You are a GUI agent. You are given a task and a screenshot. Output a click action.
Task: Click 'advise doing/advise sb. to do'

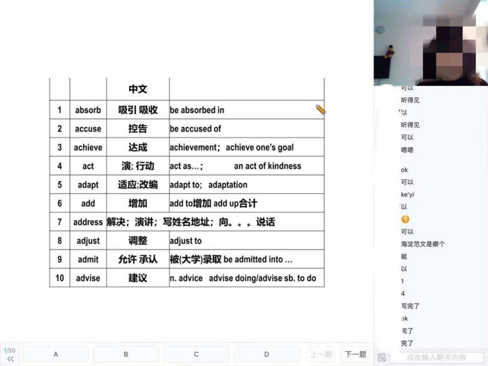click(262, 278)
